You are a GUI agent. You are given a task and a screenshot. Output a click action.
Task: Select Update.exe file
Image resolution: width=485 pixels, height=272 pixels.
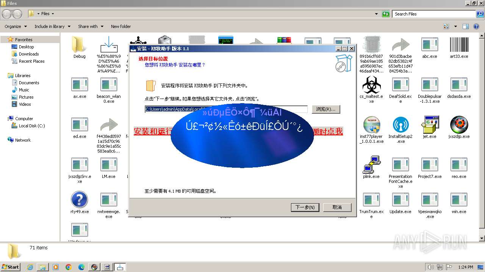[x=401, y=200]
